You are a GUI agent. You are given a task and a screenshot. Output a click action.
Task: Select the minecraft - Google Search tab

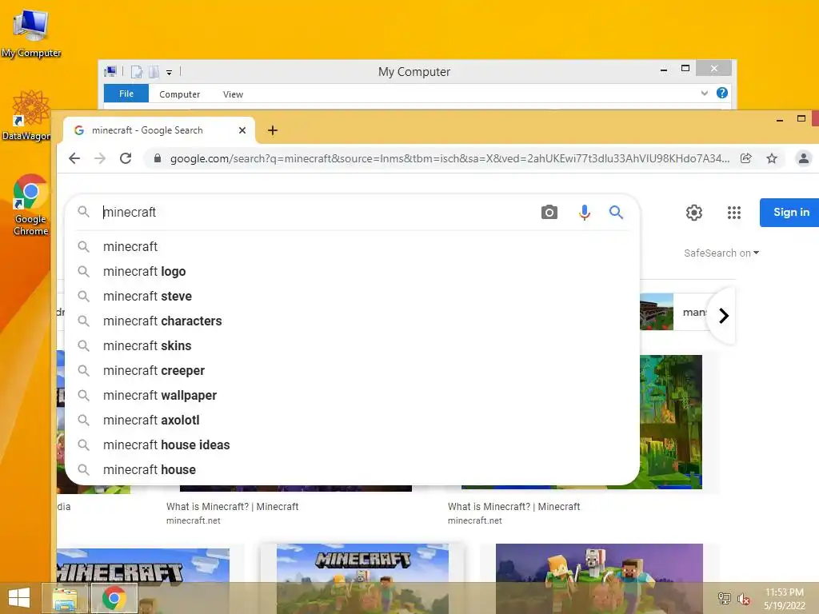tap(159, 130)
